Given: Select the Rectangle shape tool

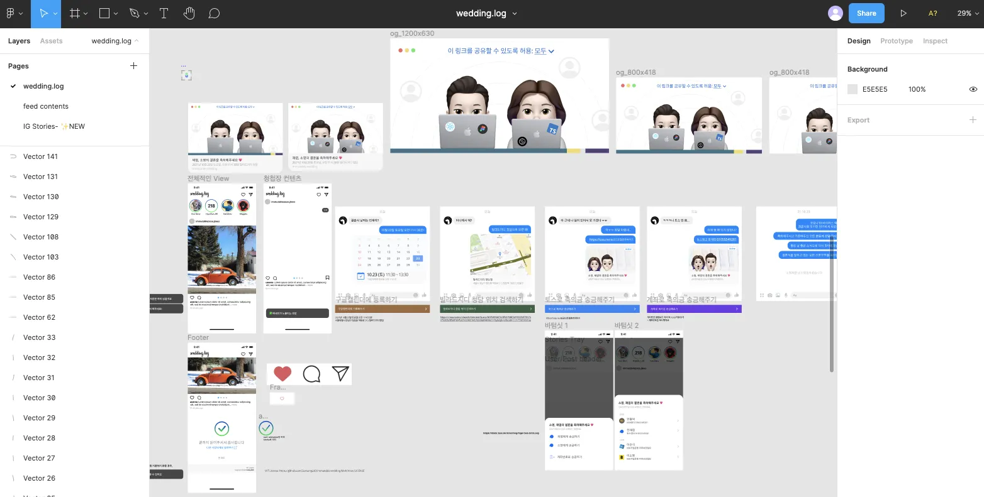Looking at the screenshot, I should 104,13.
